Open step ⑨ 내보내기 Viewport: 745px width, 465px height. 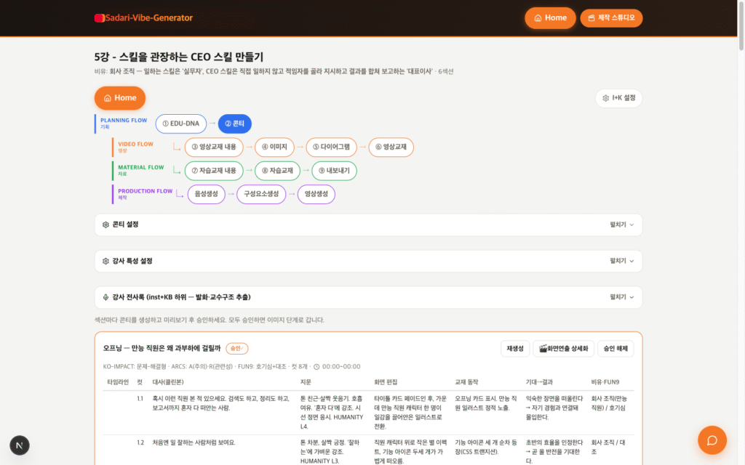pyautogui.click(x=334, y=170)
